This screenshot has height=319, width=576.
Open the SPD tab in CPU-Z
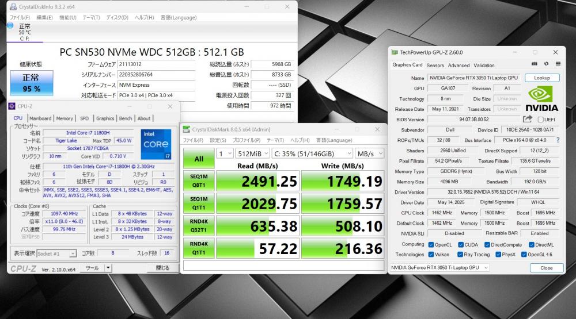pyautogui.click(x=85, y=118)
